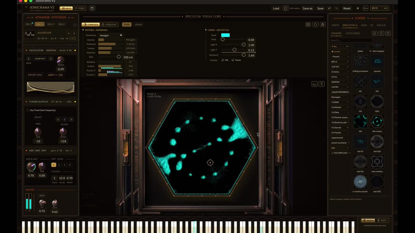Click the piano keyboard icon in the header
The image size is (415, 233).
(92, 8)
